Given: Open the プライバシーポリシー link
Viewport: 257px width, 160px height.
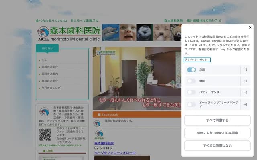Looking at the screenshot, I should tap(197, 60).
